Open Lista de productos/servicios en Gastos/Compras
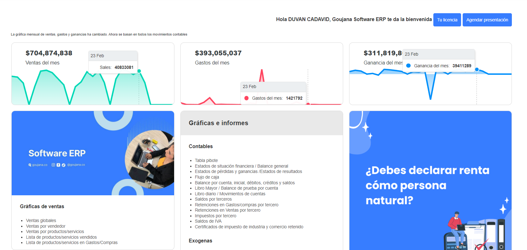This screenshot has width=527, height=250. pyautogui.click(x=72, y=242)
